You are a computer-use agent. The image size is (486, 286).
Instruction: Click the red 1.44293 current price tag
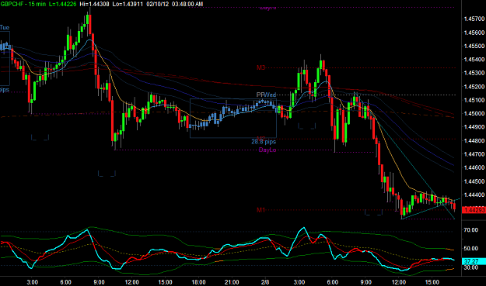pos(474,210)
